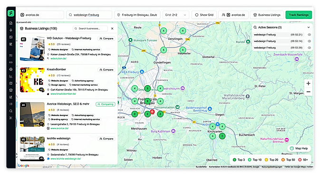
Task: Open the www.leichtle-webdesign.de link
Action: pos(66,159)
